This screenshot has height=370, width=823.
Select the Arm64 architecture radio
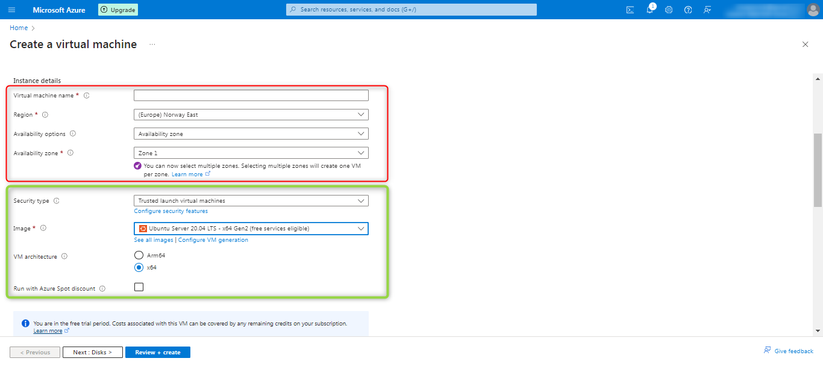coord(139,255)
